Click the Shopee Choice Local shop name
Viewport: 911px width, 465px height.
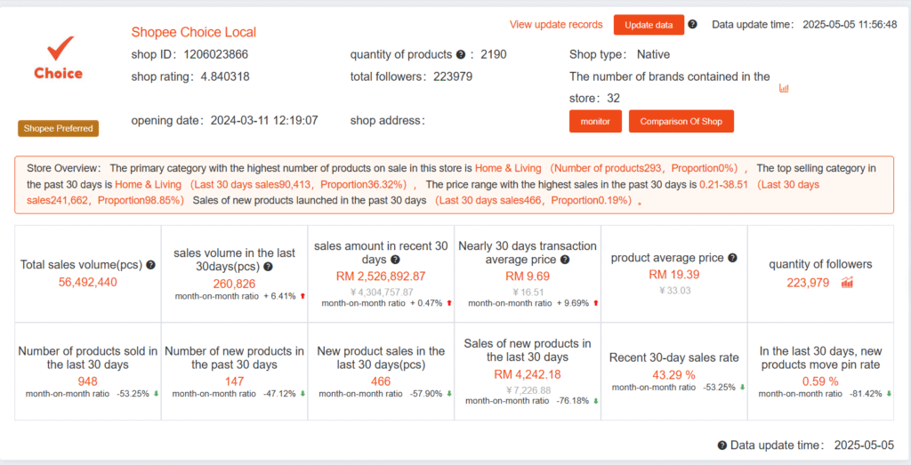193,32
